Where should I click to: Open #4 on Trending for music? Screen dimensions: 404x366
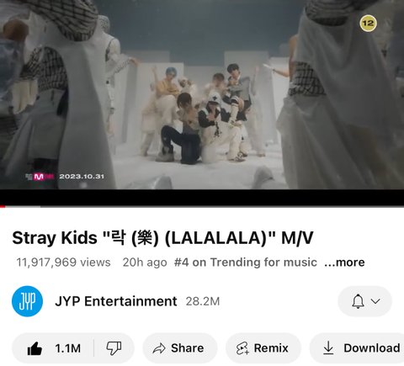246,263
